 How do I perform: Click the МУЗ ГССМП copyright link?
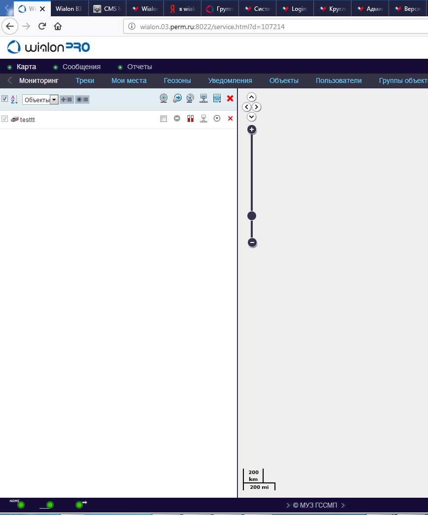315,505
